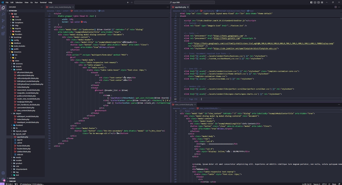Viewport: 342px width, 185px height.
Task: Follow the https://fonts.googleapis.com preconnect link
Action: pyautogui.click(x=228, y=36)
